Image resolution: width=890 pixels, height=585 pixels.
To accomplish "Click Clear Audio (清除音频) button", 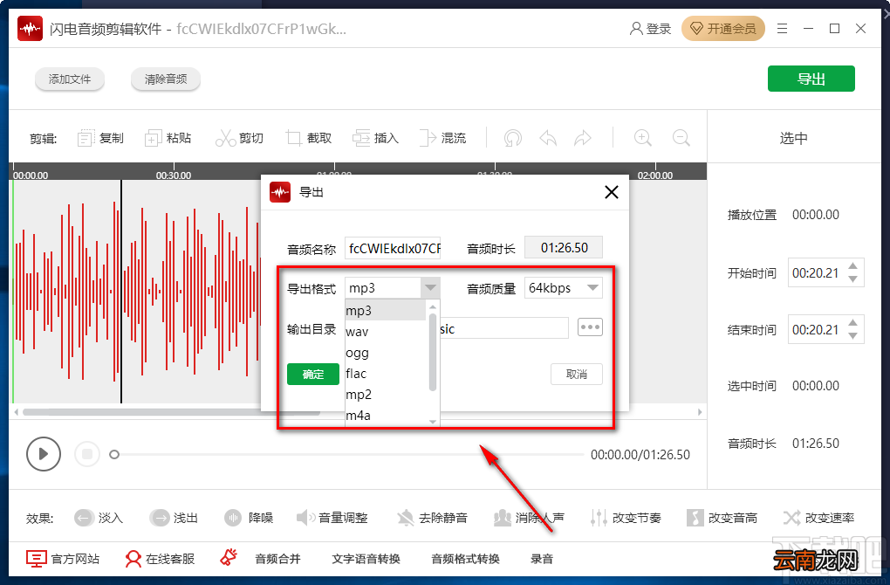I will [166, 79].
